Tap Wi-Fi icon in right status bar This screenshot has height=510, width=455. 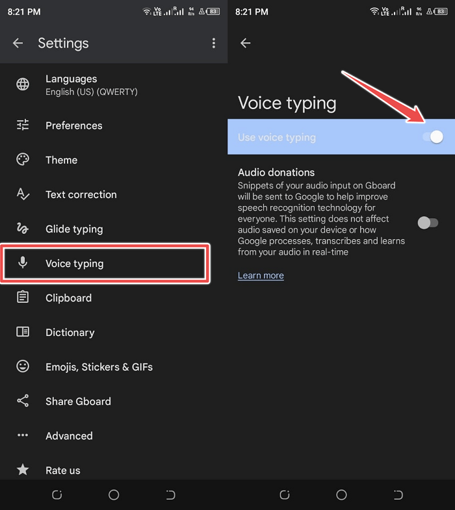click(x=374, y=12)
